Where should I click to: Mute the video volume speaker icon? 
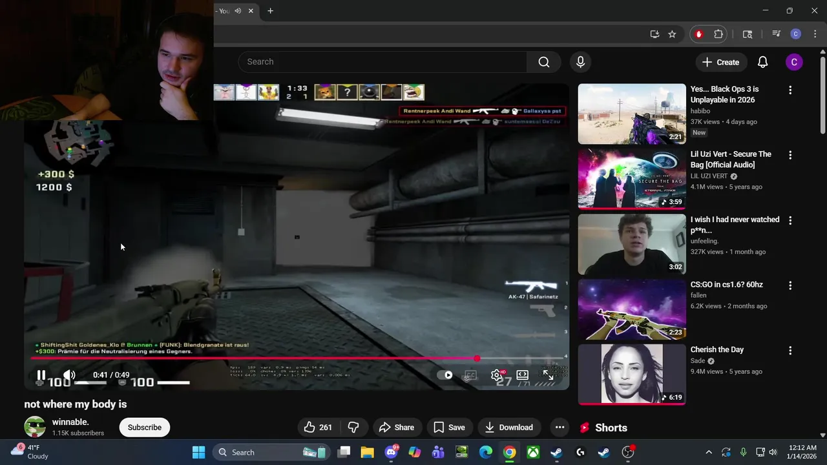coord(69,375)
